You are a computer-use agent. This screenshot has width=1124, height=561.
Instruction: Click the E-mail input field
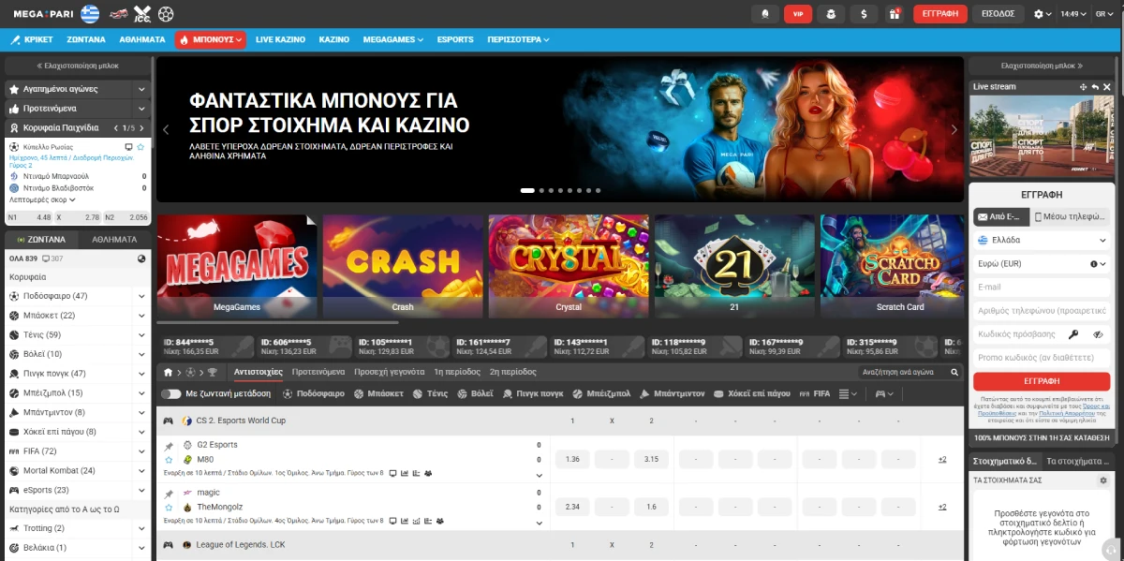click(1041, 288)
